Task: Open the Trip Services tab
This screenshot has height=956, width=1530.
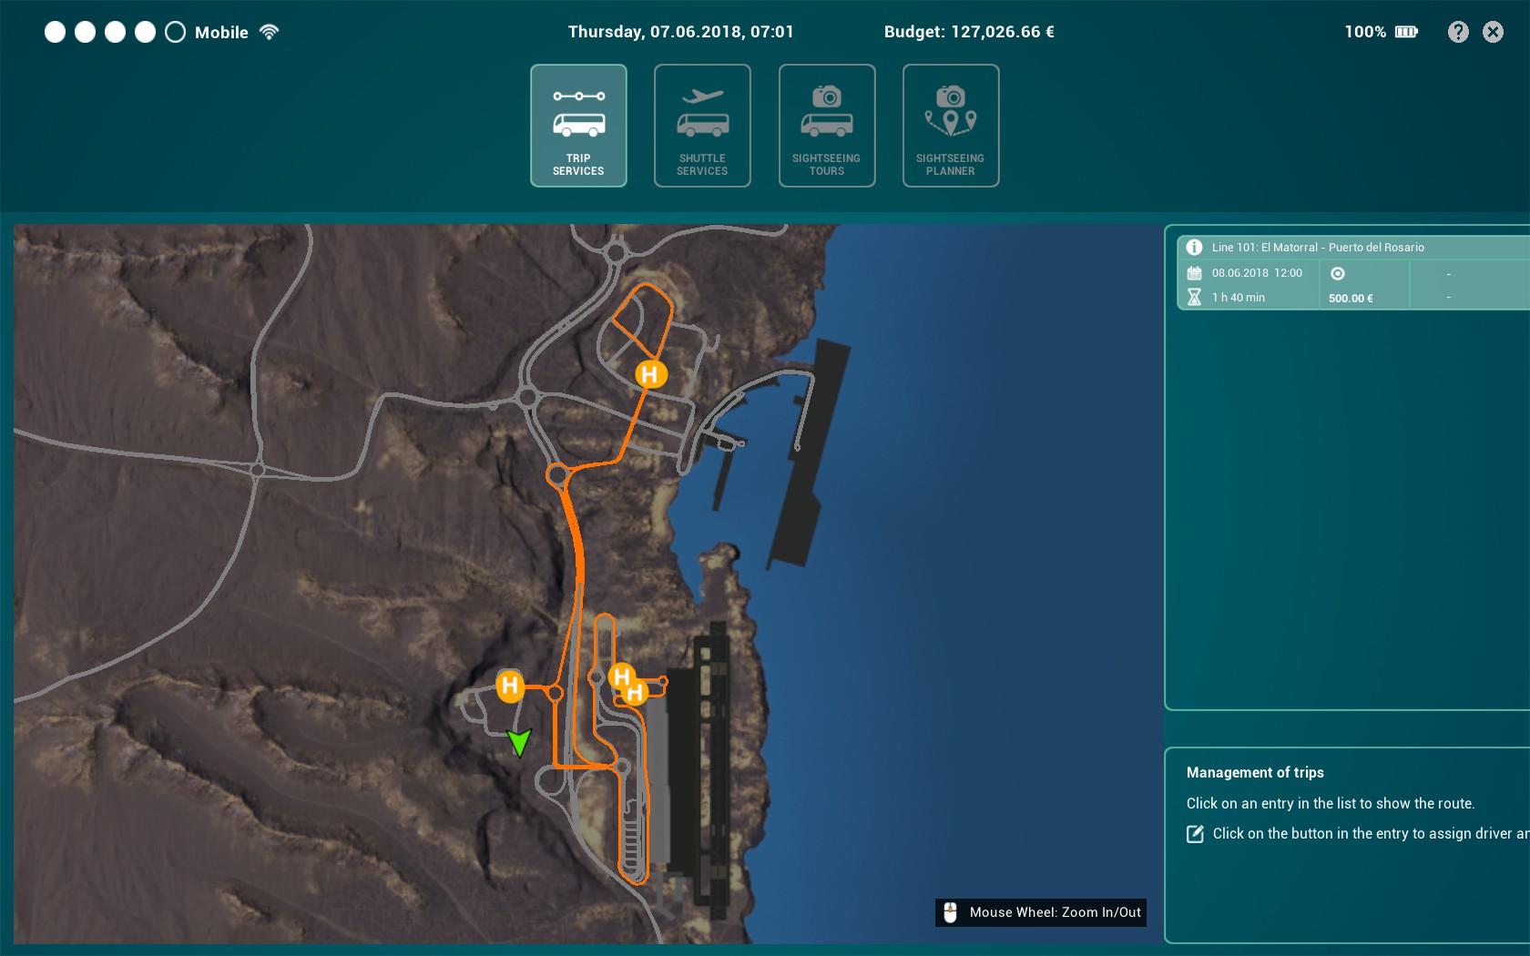Action: [x=578, y=126]
